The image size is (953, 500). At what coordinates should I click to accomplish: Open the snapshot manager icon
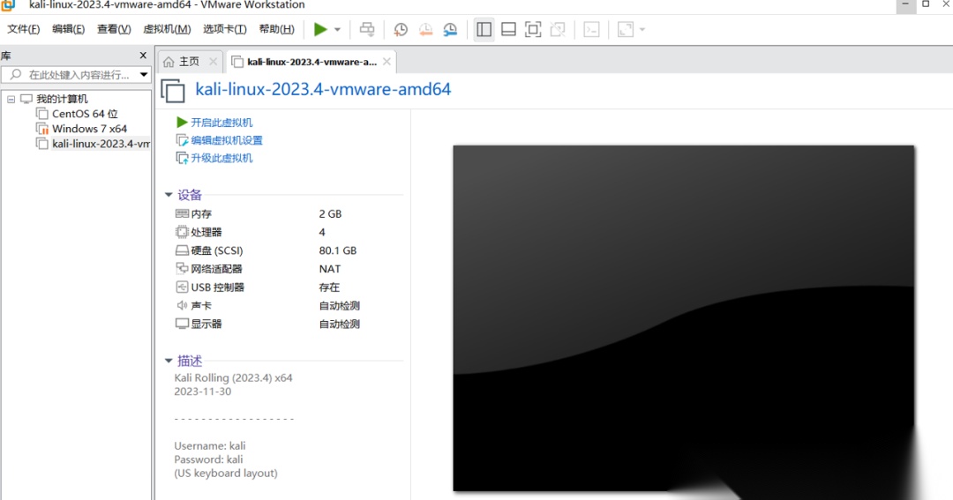pos(450,29)
